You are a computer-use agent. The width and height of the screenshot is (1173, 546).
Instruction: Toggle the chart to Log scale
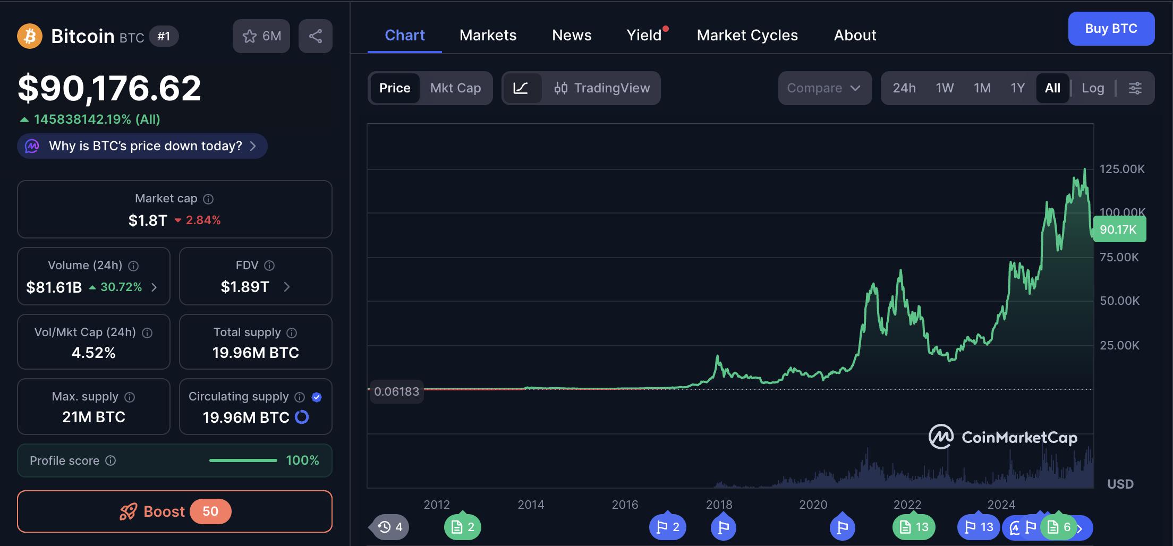pos(1092,88)
